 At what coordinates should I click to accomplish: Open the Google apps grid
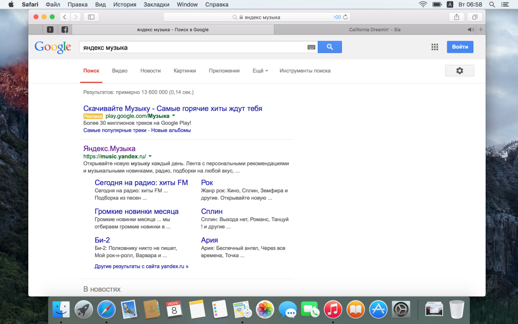point(435,47)
